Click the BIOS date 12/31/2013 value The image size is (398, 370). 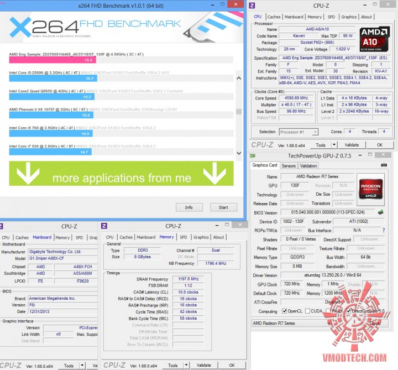pyautogui.click(x=62, y=311)
